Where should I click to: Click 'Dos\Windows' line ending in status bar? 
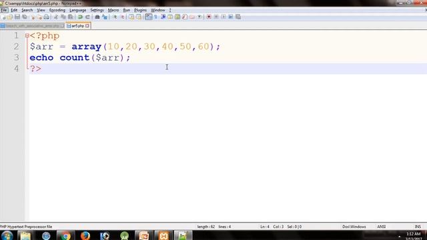(x=354, y=227)
